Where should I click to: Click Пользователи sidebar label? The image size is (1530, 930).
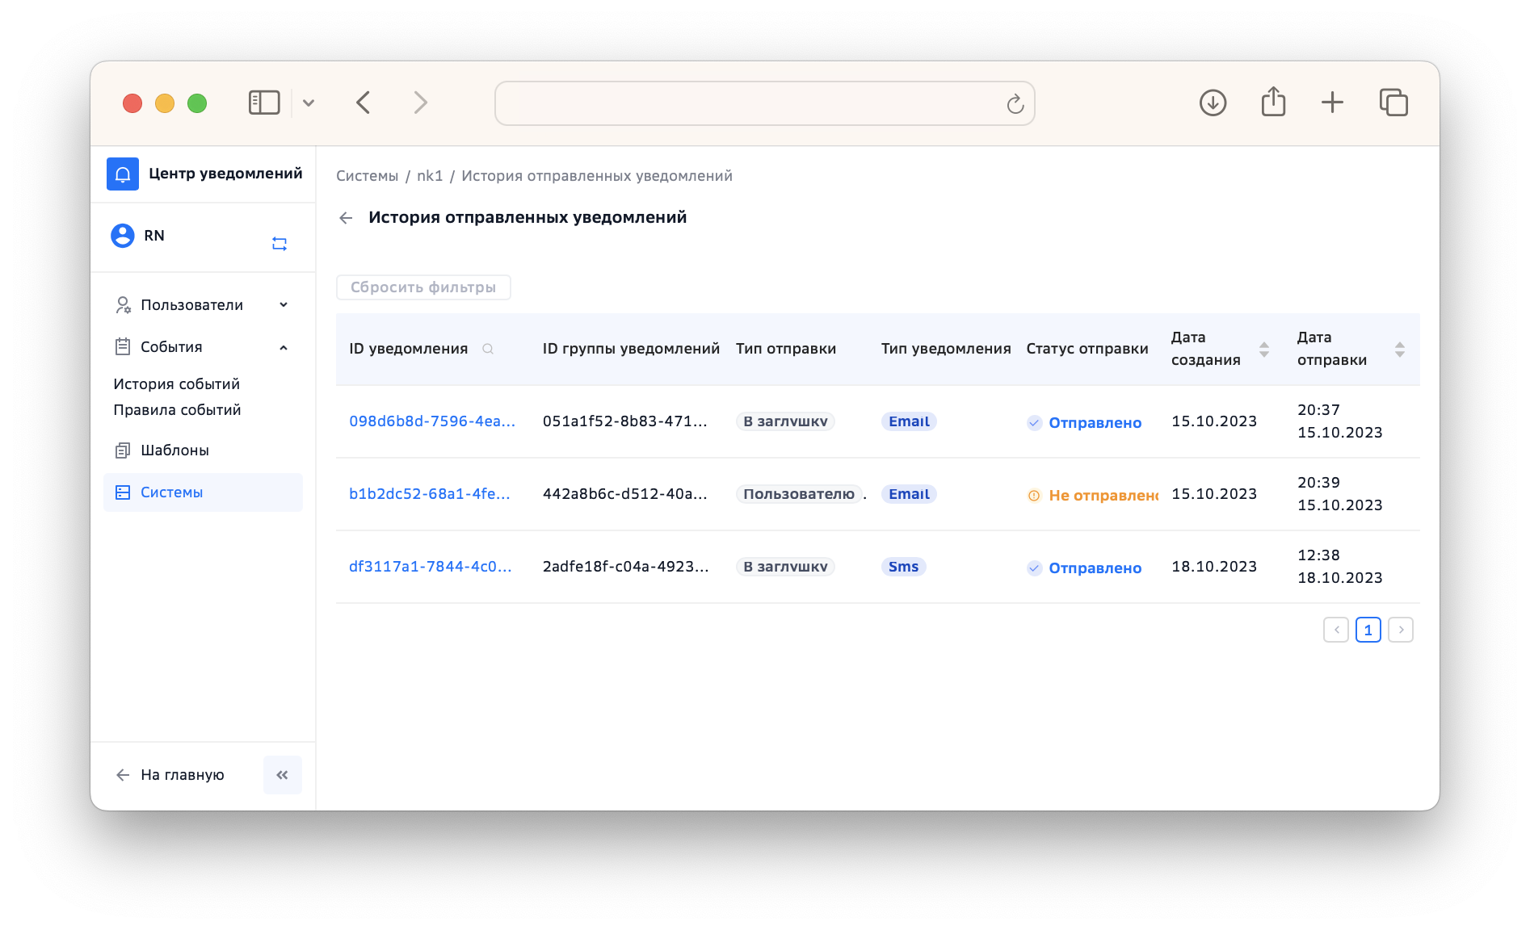tap(192, 305)
